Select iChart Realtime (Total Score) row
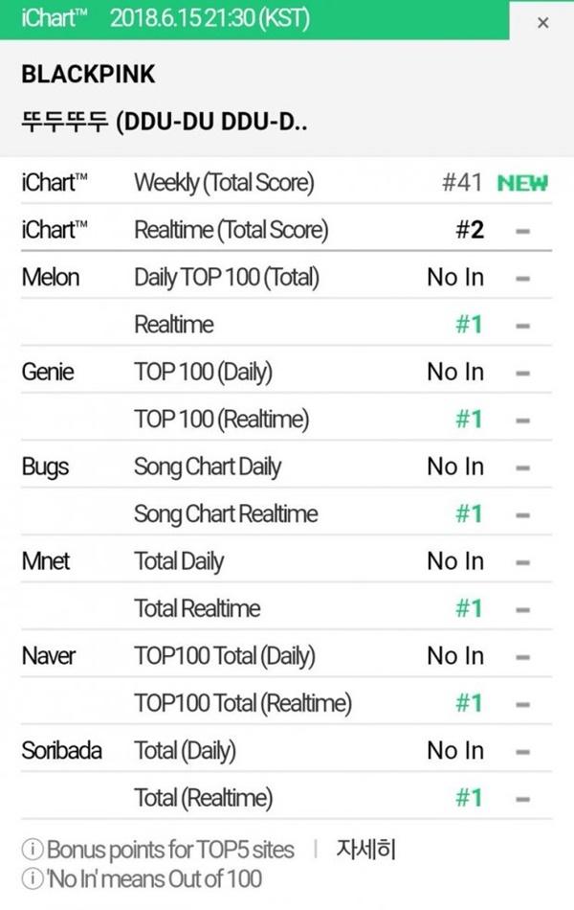This screenshot has height=910, width=574. tap(231, 230)
